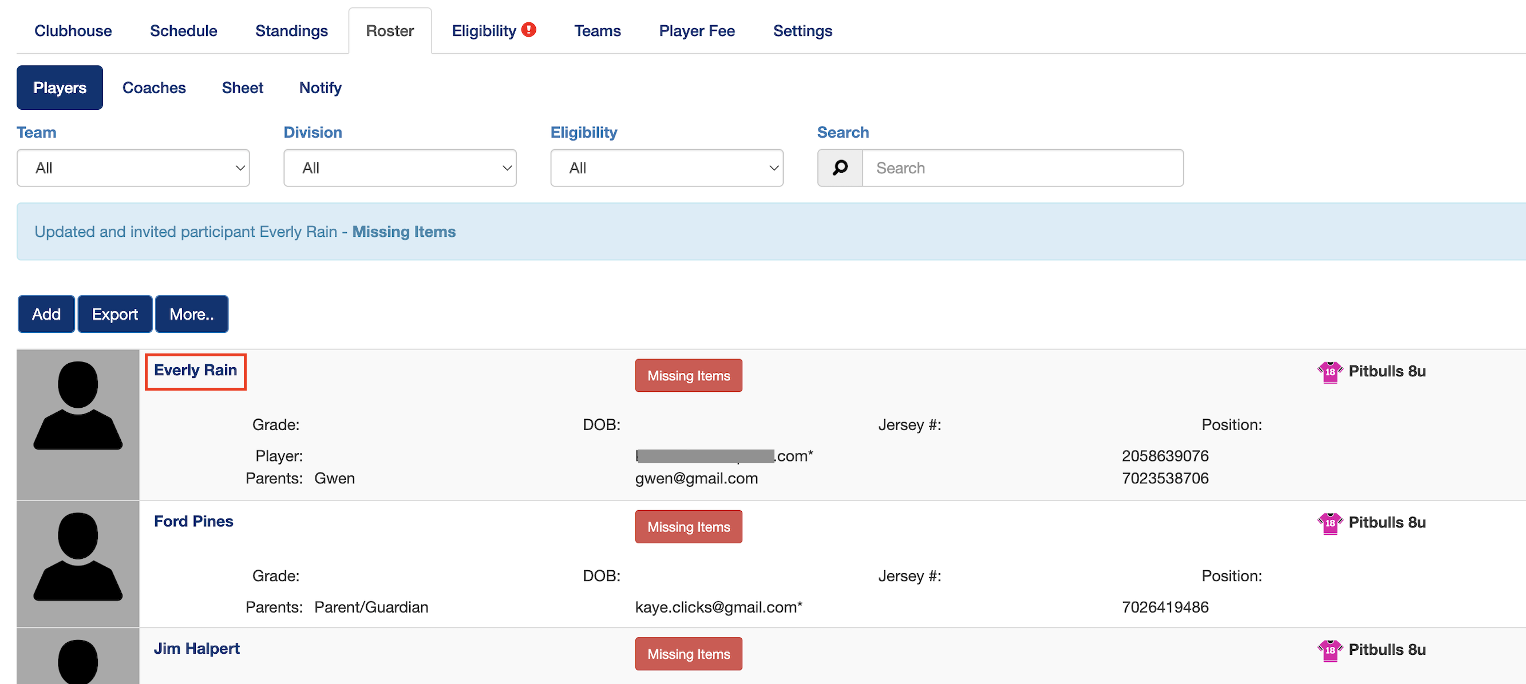Open Ford Pines' avatar photo
The image size is (1526, 684).
point(78,563)
